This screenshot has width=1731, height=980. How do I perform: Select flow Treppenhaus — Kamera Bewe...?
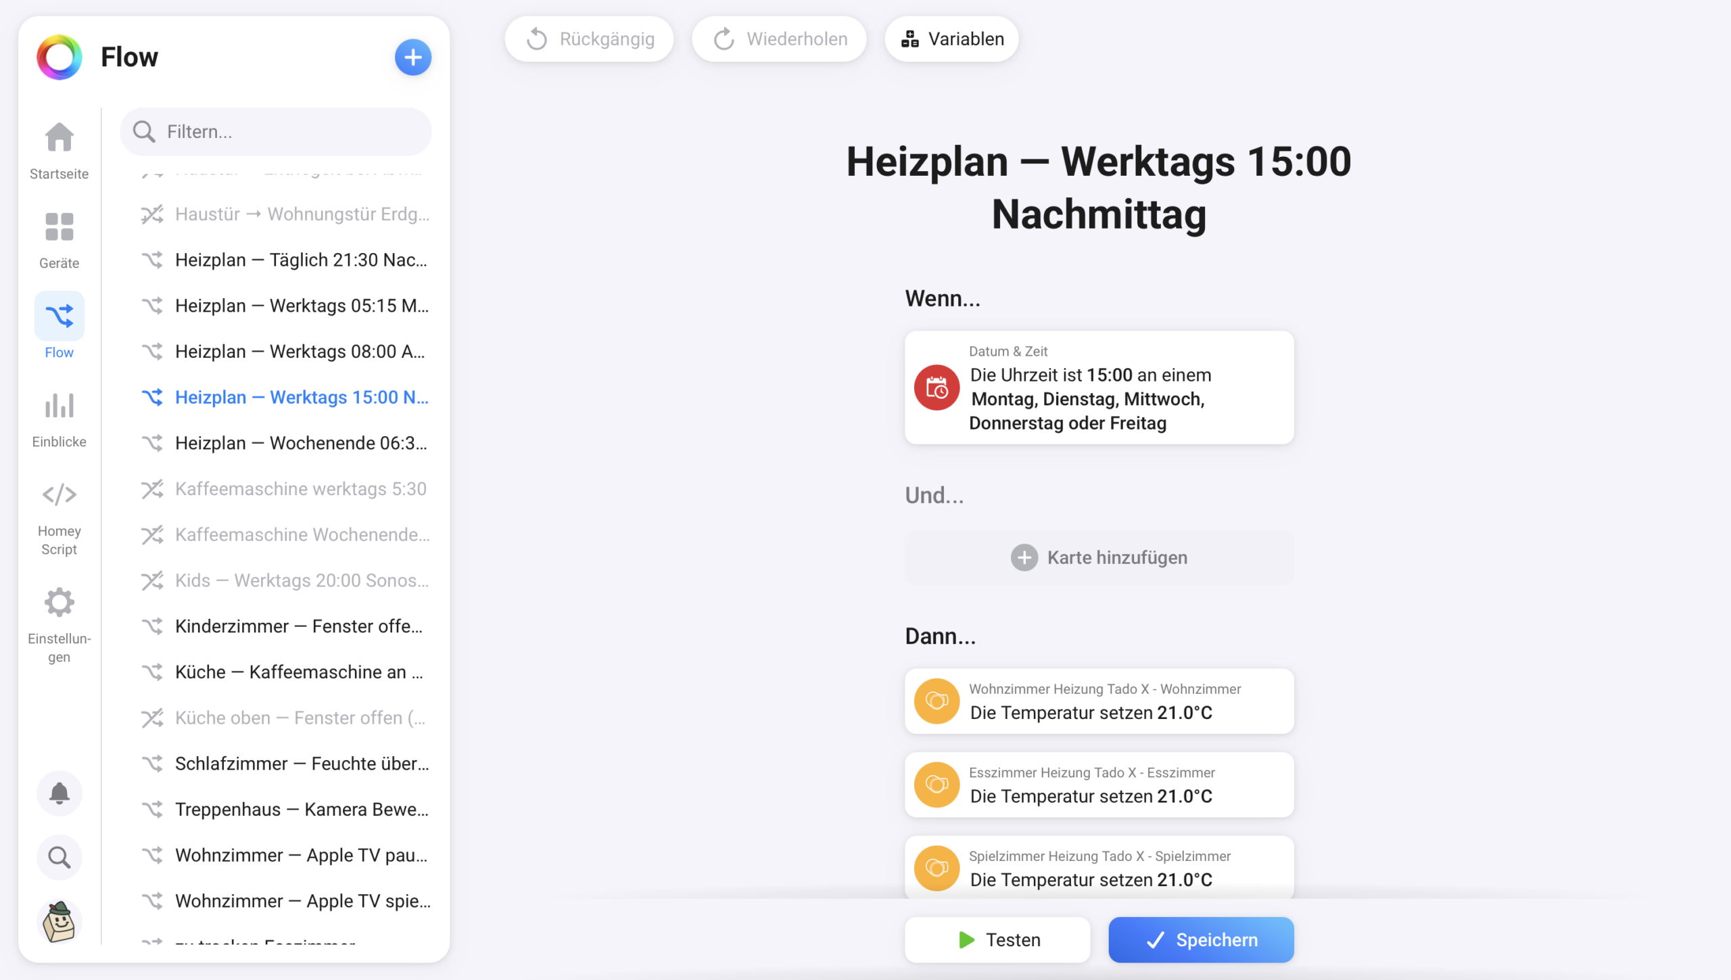[x=285, y=810]
